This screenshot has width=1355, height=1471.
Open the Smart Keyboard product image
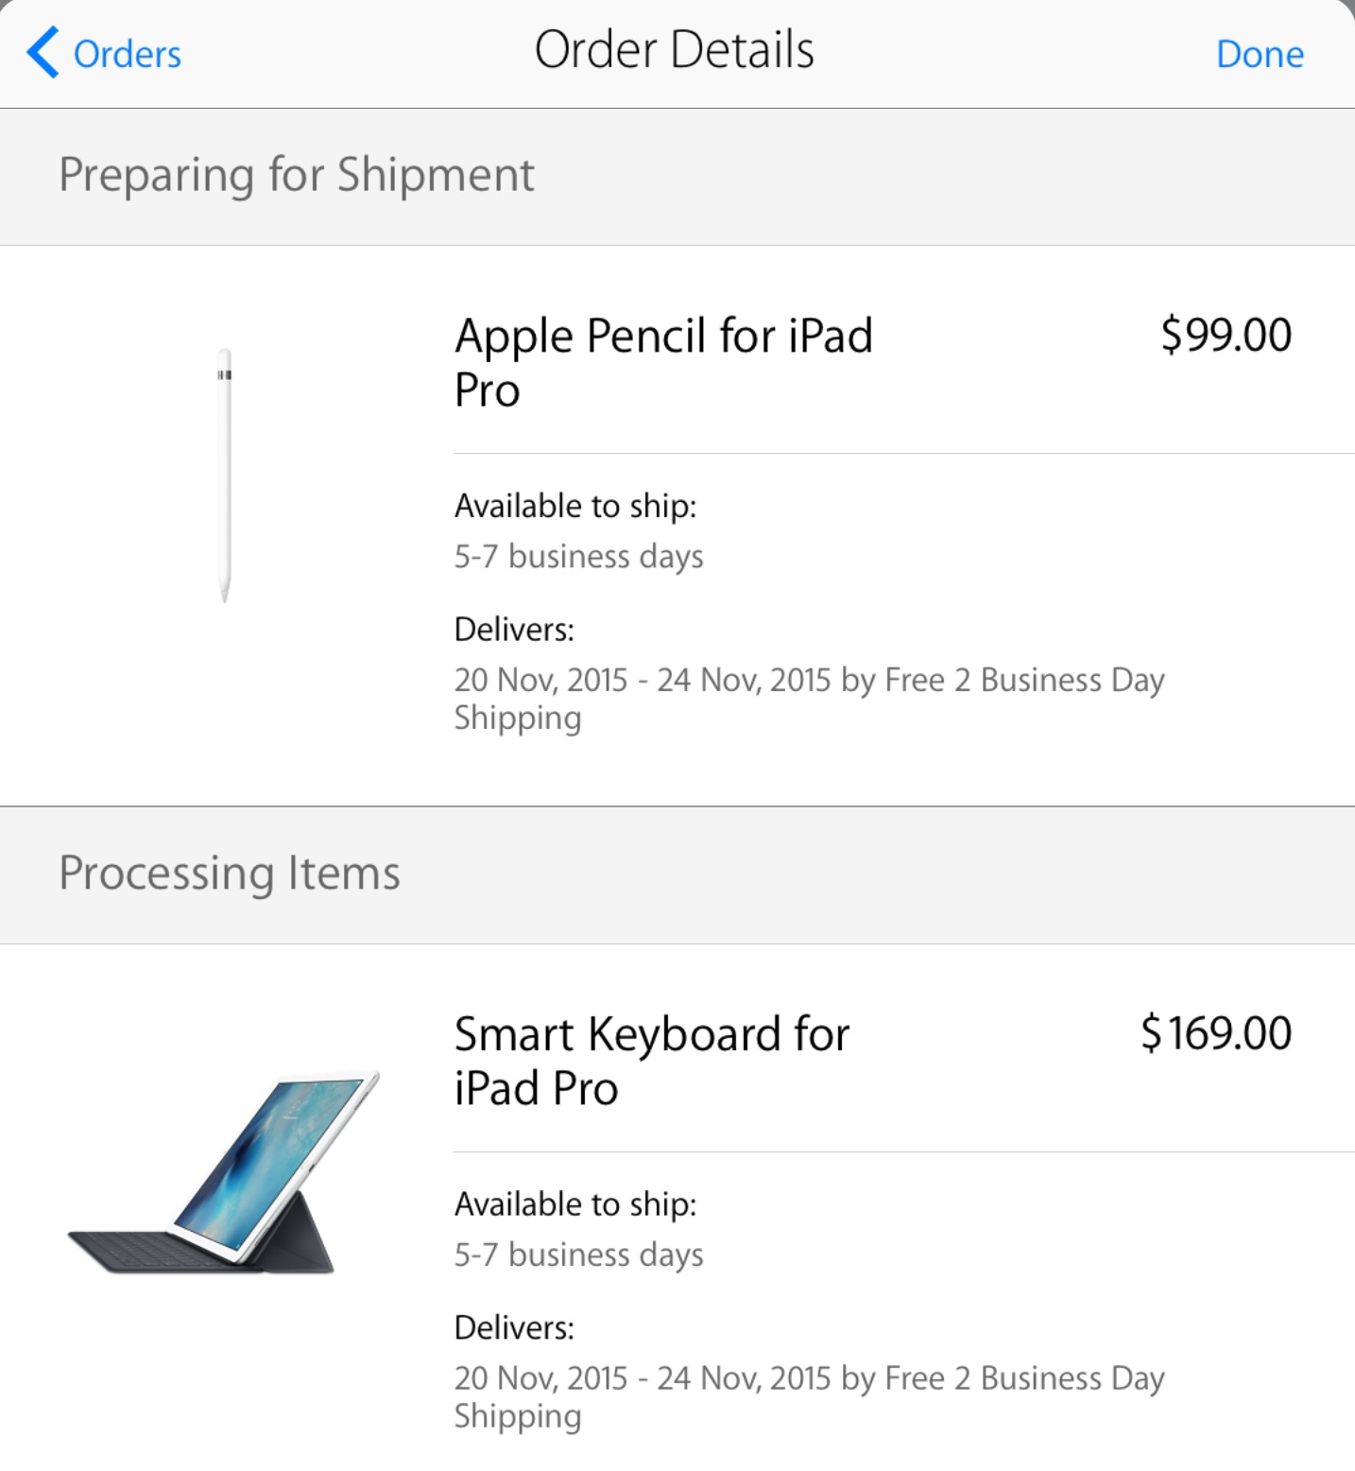click(224, 1172)
